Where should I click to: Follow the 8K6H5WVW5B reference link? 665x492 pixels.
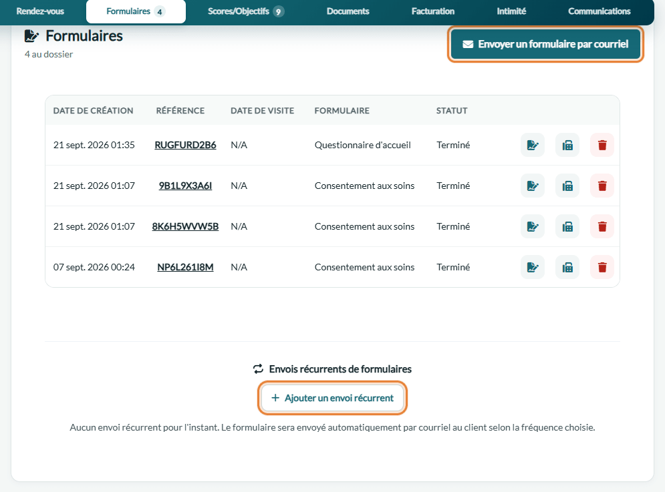pyautogui.click(x=185, y=226)
